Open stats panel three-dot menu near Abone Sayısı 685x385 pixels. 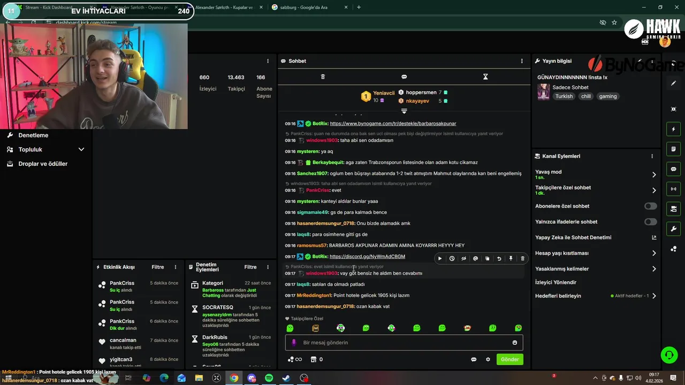point(268,61)
